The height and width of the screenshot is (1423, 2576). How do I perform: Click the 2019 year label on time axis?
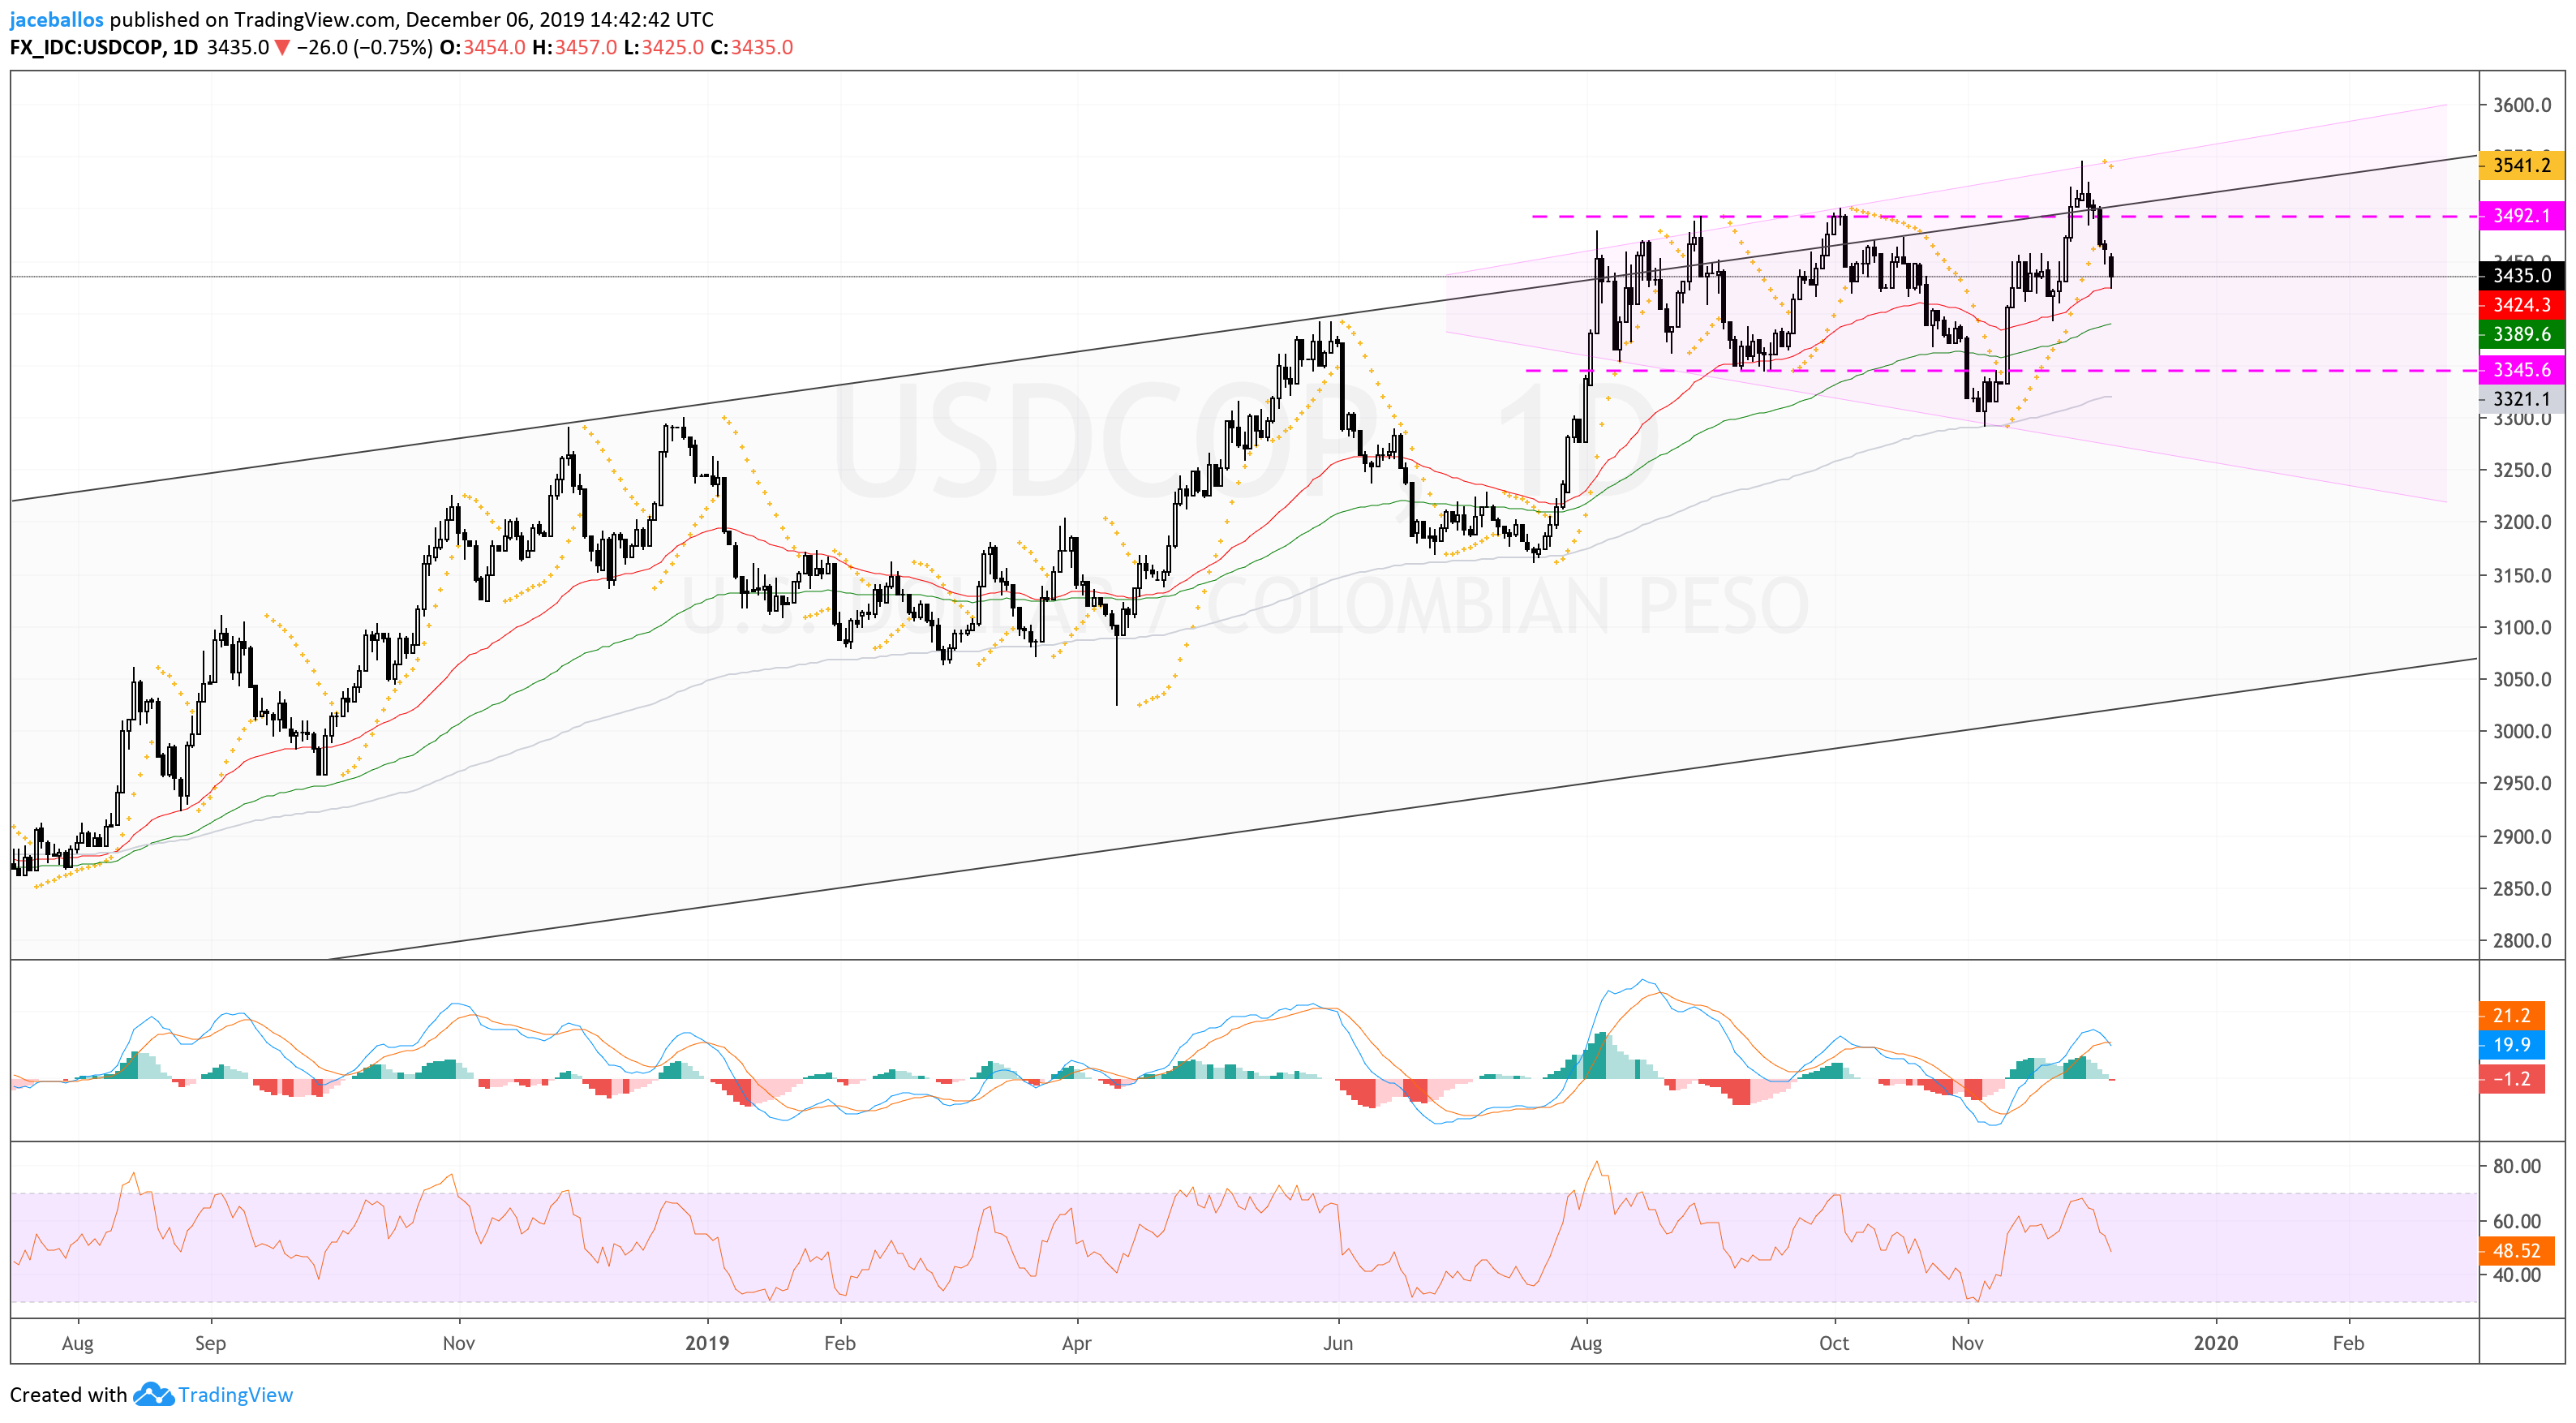click(x=707, y=1343)
